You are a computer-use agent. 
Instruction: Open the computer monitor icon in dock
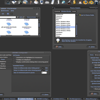point(41,2)
